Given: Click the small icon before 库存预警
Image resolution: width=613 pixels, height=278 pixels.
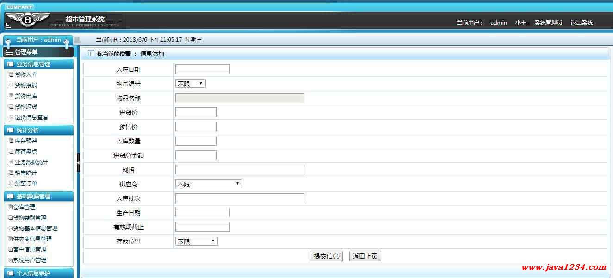Looking at the screenshot, I should 11,141.
